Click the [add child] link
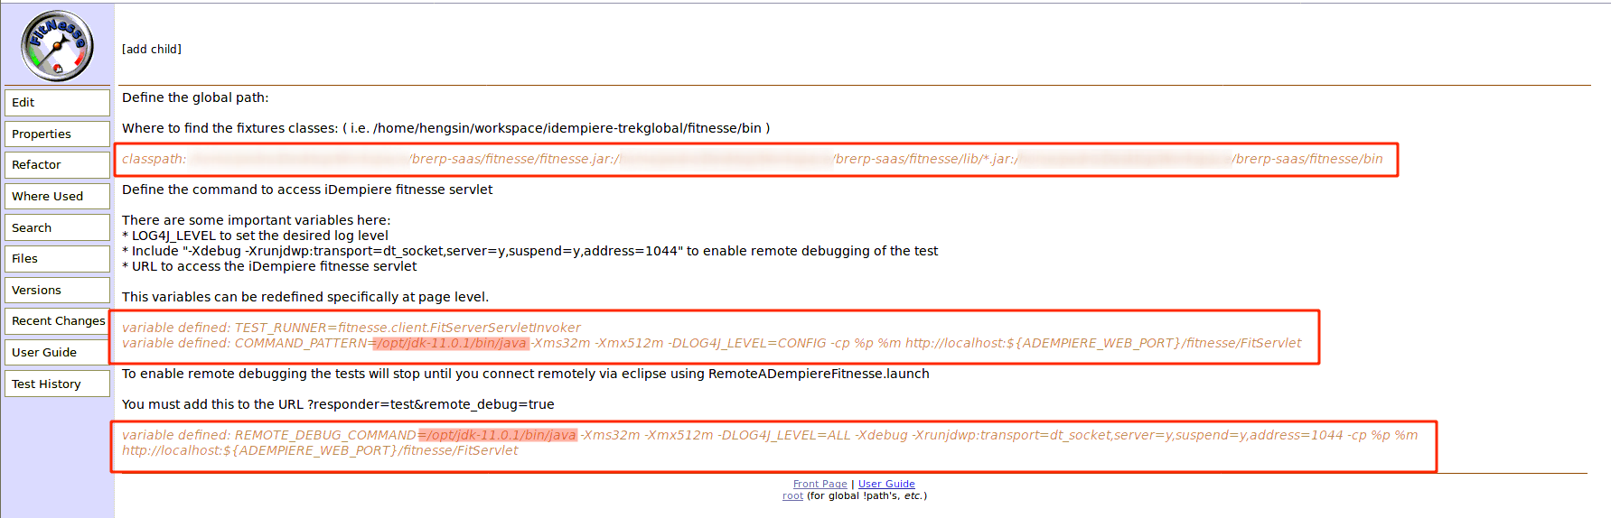1611x518 pixels. click(x=152, y=49)
